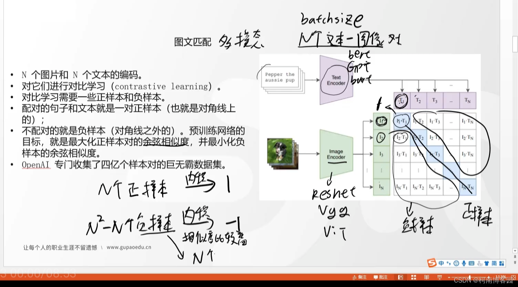The width and height of the screenshot is (518, 287).
Task: Click bullet '对比学习需要一些正样本和负样本'
Action: (94, 98)
